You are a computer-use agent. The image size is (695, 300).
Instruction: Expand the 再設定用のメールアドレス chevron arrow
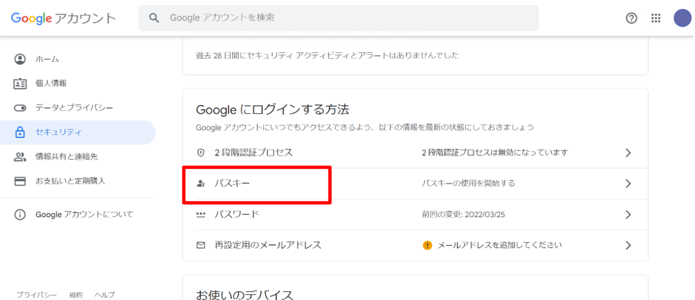coord(629,245)
